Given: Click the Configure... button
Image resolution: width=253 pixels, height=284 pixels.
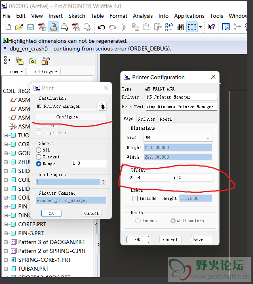Looking at the screenshot, I should [x=71, y=117].
